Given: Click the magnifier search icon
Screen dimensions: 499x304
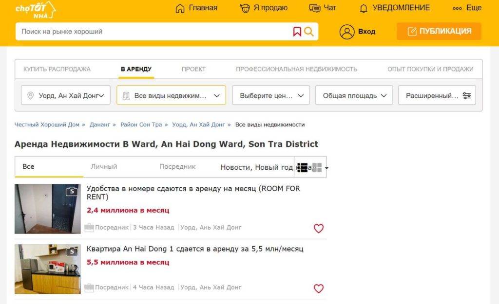Looking at the screenshot, I should coord(309,32).
